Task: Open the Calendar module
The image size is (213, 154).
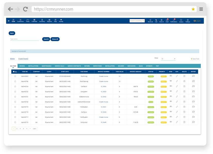Action: tap(35, 21)
